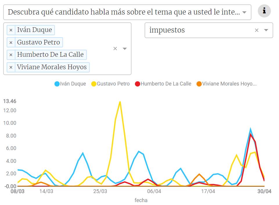Open the candidates dropdown arrow
Viewport: 279px width, 205px height.
[125, 49]
